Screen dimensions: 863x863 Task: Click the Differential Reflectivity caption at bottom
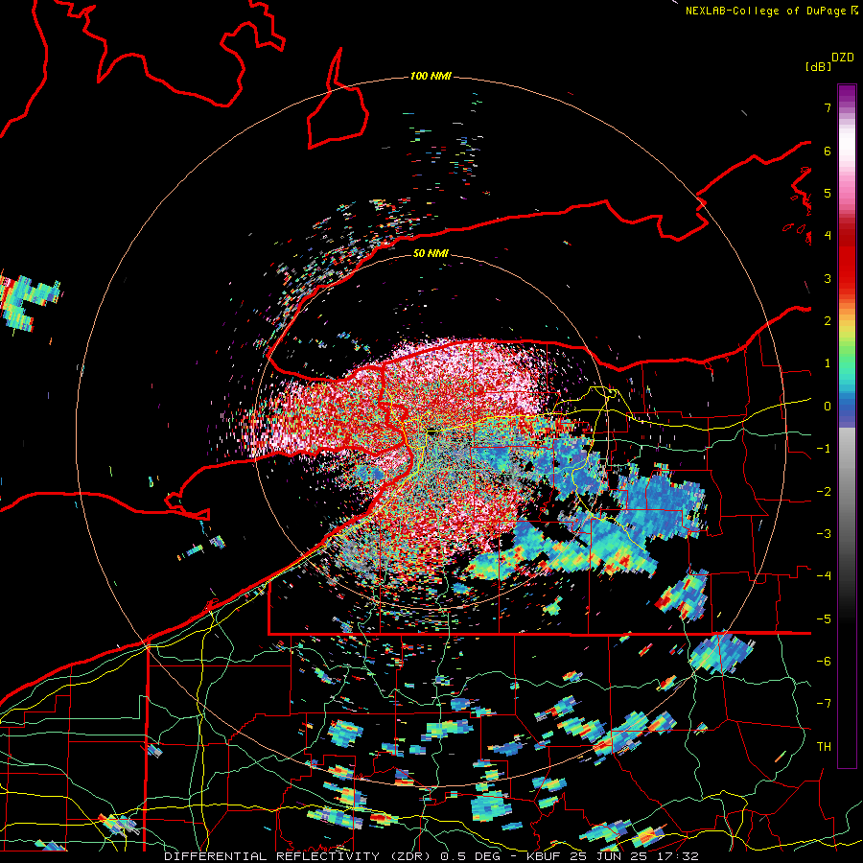431,856
